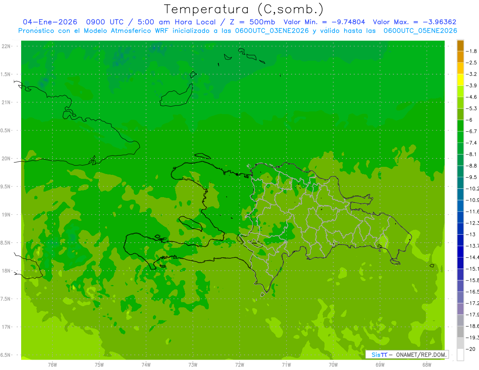The height and width of the screenshot is (370, 479).
Task: Click the '71W' longitude label
Action: pos(286,364)
